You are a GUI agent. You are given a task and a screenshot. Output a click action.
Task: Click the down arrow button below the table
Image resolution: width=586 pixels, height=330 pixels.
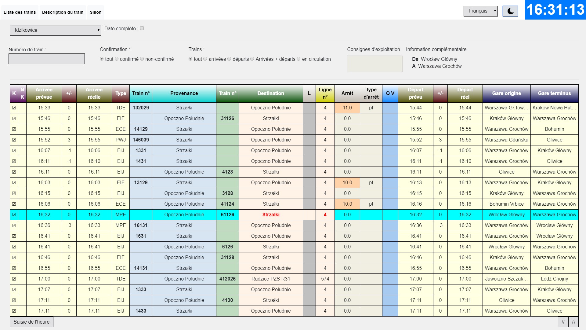coord(563,322)
